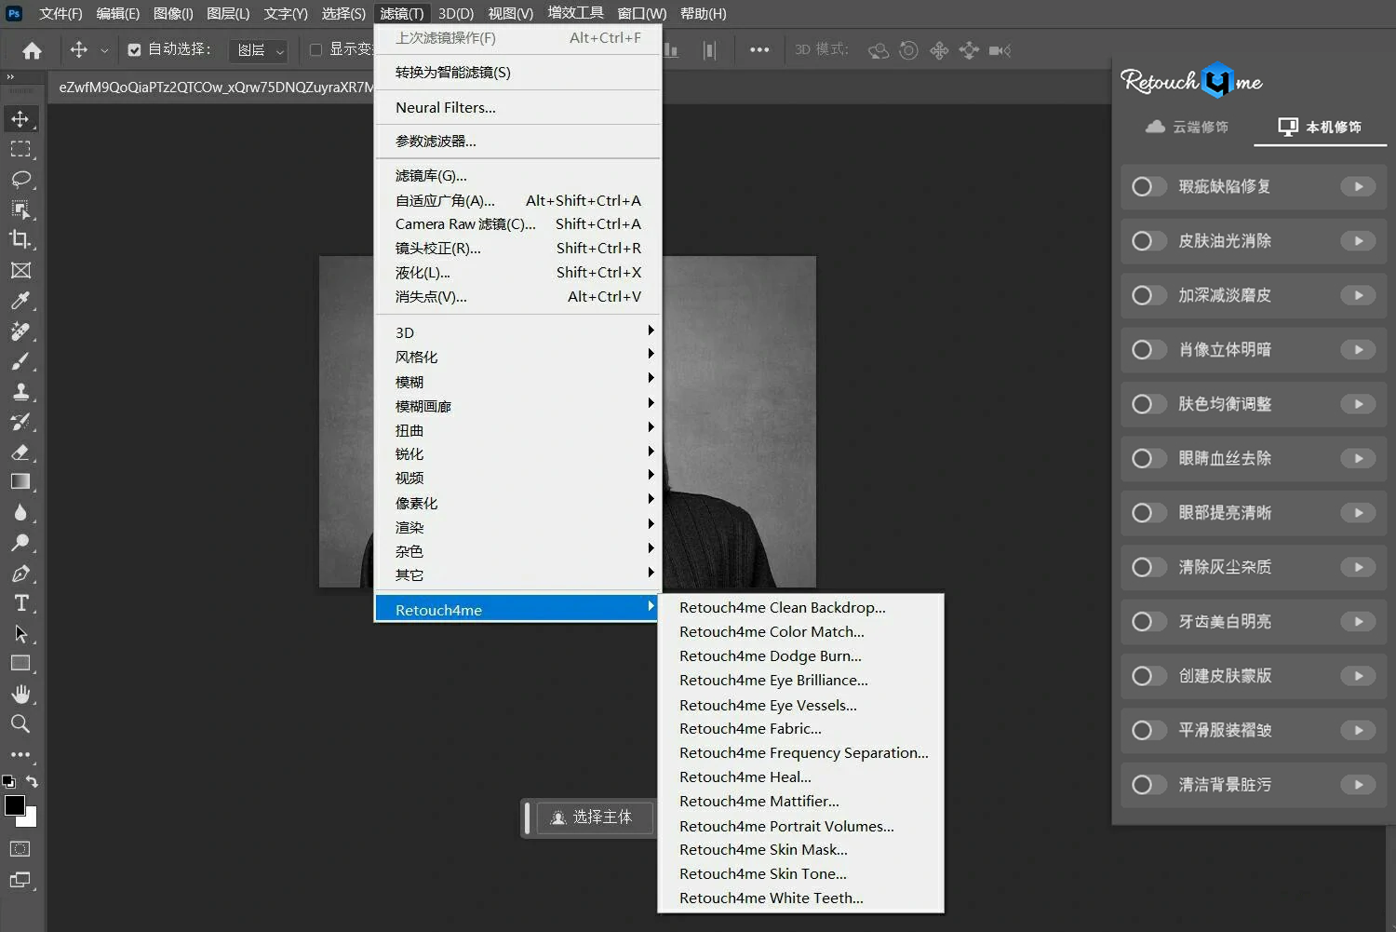Open Retouch4me Dodge Burn filter
The height and width of the screenshot is (932, 1396).
tap(800, 655)
